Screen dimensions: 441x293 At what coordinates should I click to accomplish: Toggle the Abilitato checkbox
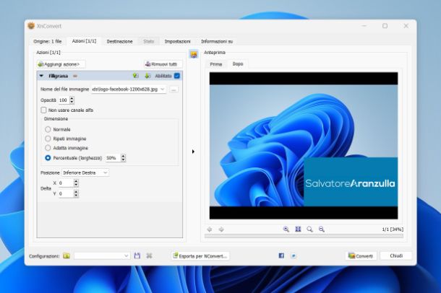click(x=177, y=76)
